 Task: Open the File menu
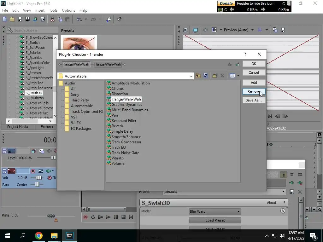click(5, 10)
